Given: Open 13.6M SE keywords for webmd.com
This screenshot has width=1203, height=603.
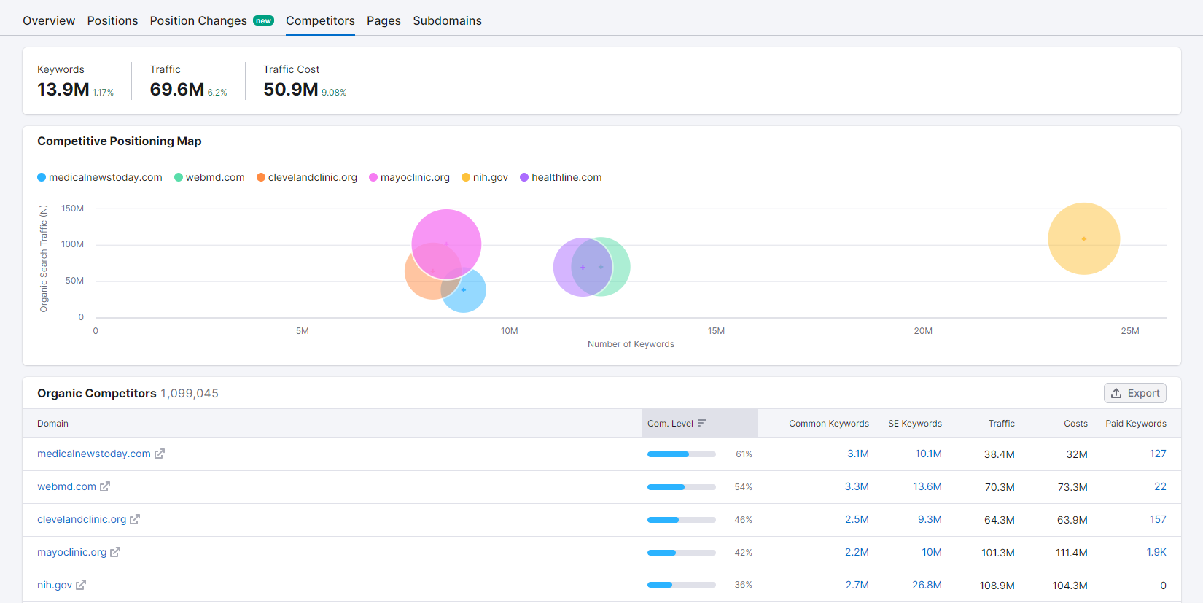Looking at the screenshot, I should [x=927, y=486].
